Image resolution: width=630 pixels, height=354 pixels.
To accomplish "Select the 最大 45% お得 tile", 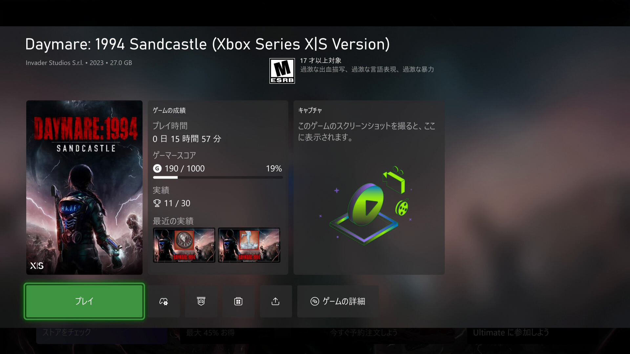I will pos(211,333).
